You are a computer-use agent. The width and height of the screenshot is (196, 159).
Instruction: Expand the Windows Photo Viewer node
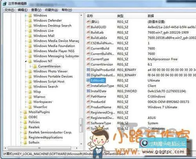(26, 71)
